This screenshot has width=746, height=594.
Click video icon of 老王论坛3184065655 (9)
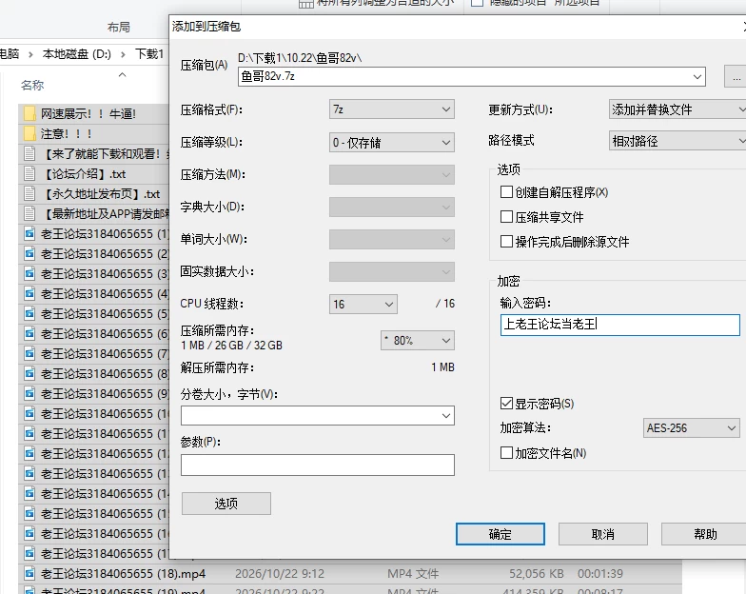pyautogui.click(x=29, y=394)
